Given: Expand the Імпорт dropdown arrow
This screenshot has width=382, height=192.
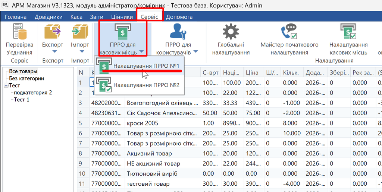Looking at the screenshot, I should click(x=82, y=51).
